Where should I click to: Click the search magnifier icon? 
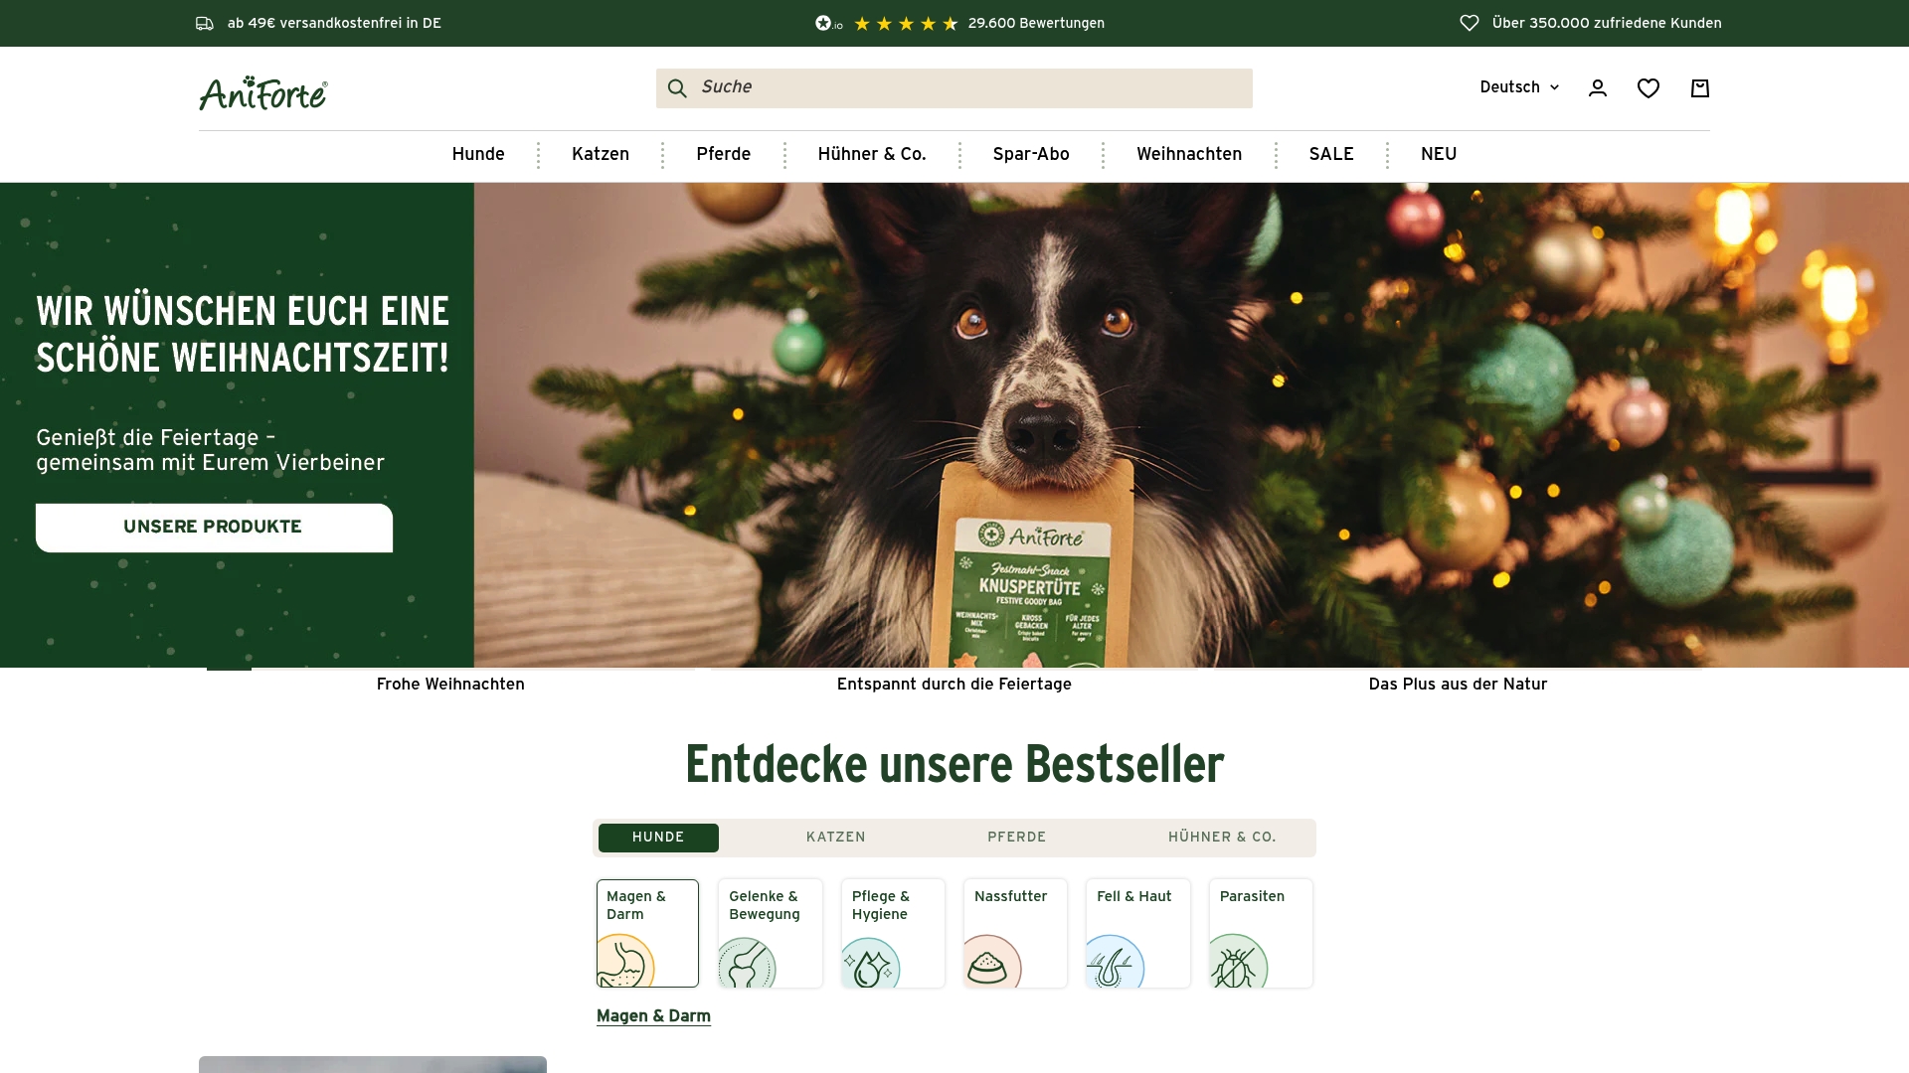[x=677, y=87]
